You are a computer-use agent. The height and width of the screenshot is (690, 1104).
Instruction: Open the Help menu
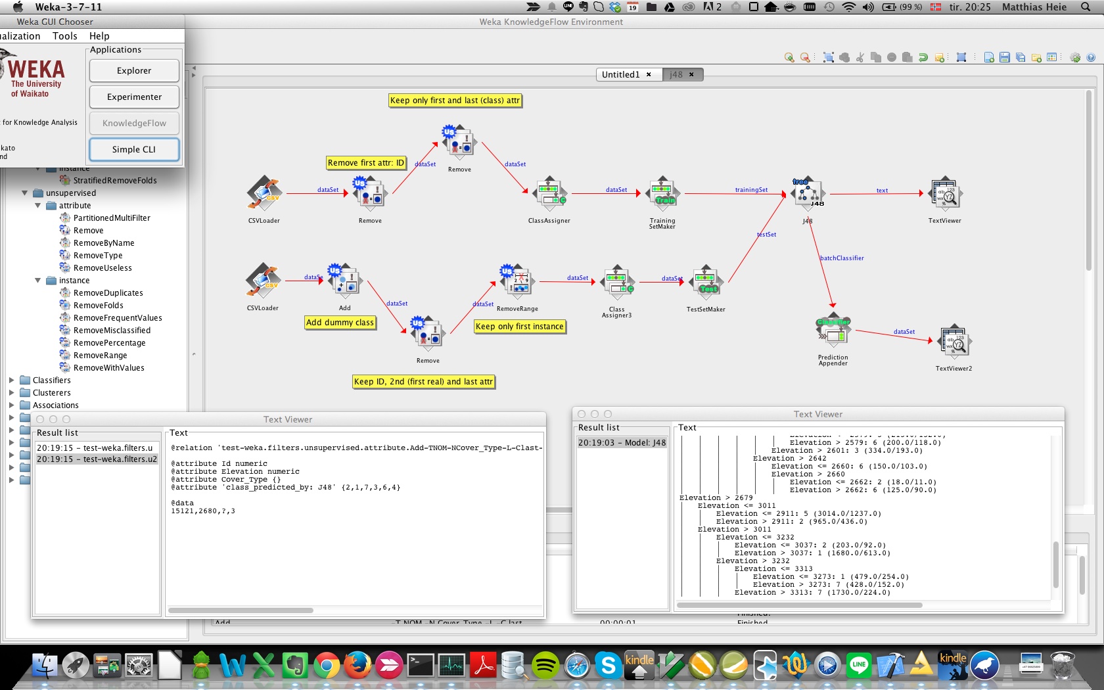[x=99, y=36]
